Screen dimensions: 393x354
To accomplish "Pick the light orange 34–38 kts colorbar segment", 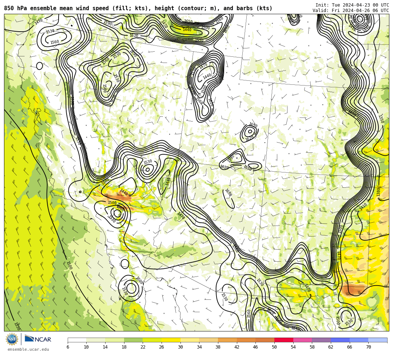I will (209, 340).
